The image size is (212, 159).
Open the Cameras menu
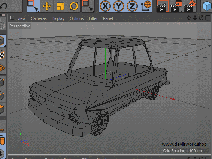(x=39, y=18)
